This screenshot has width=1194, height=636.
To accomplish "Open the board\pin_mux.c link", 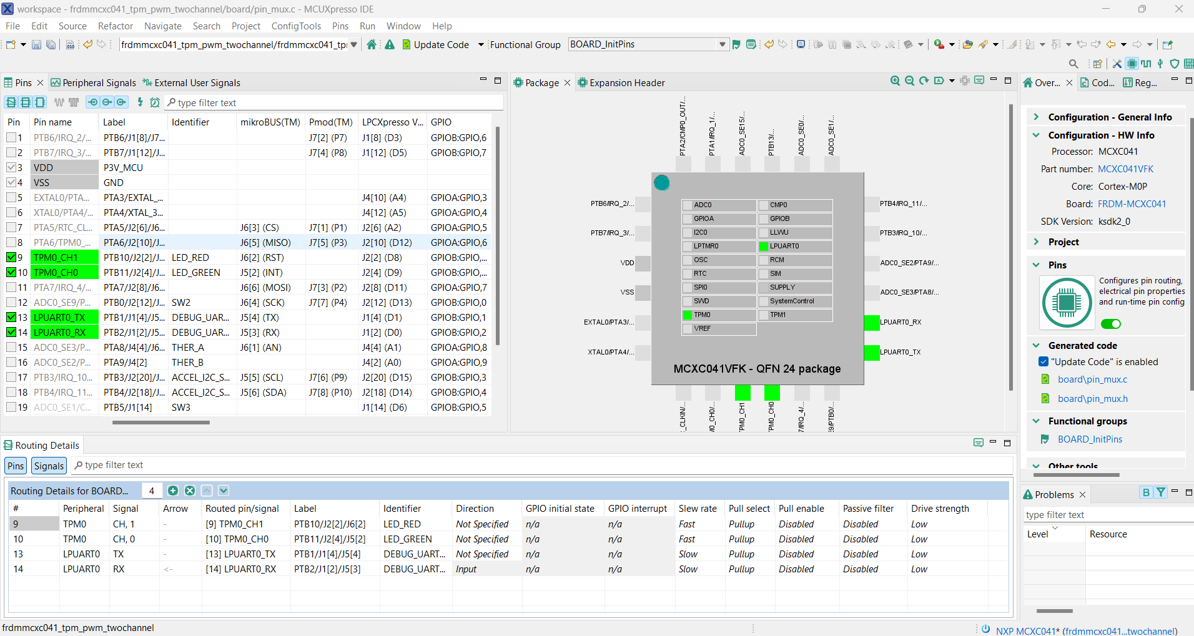I will pyautogui.click(x=1092, y=379).
